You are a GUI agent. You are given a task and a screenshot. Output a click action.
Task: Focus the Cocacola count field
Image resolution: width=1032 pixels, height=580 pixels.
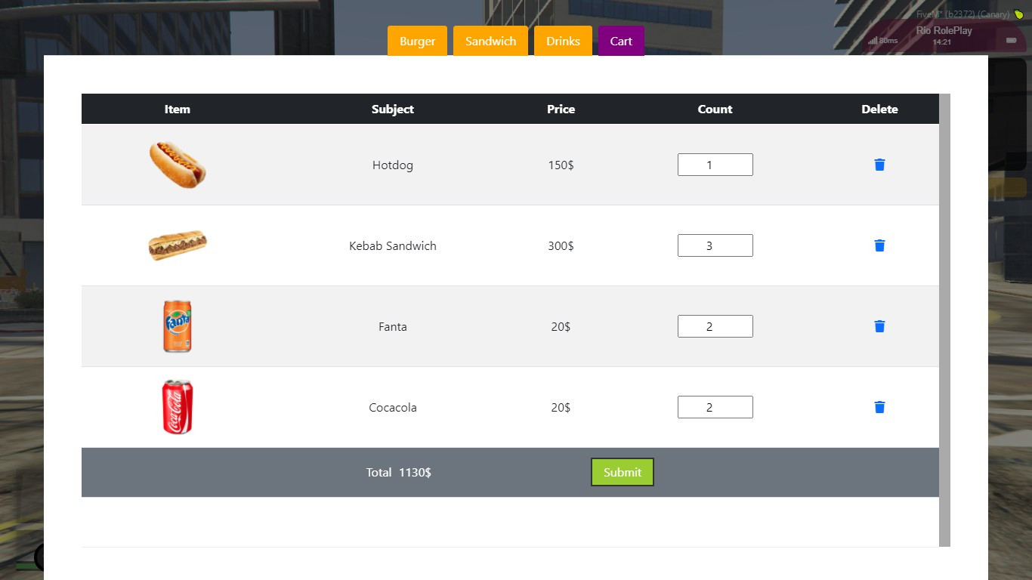715,407
